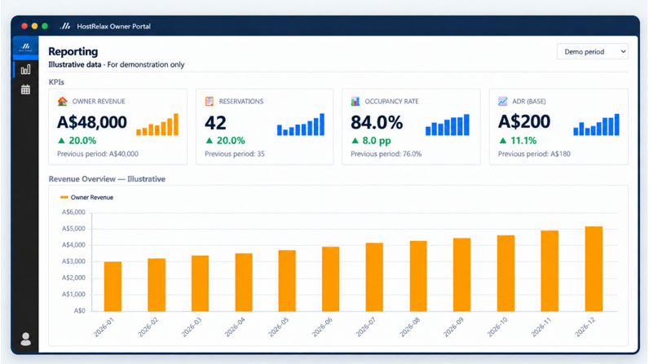Click the 2026-05 revenue bar
Image resolution: width=649 pixels, height=364 pixels.
pos(287,281)
